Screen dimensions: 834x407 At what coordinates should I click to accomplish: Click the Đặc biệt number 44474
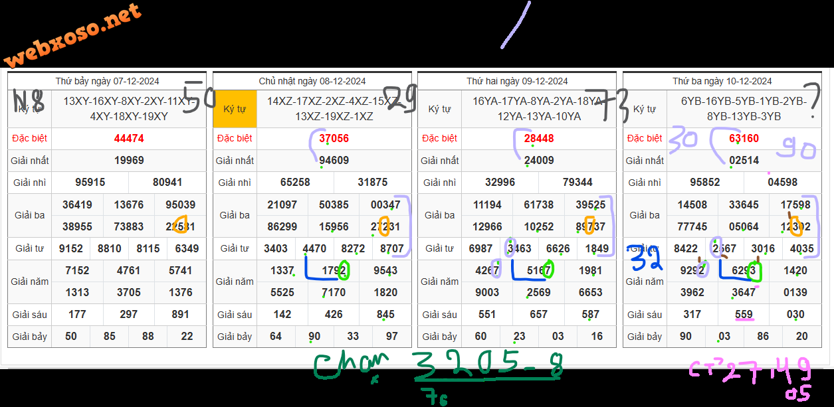[x=129, y=139]
